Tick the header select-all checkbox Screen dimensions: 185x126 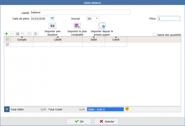7,39
